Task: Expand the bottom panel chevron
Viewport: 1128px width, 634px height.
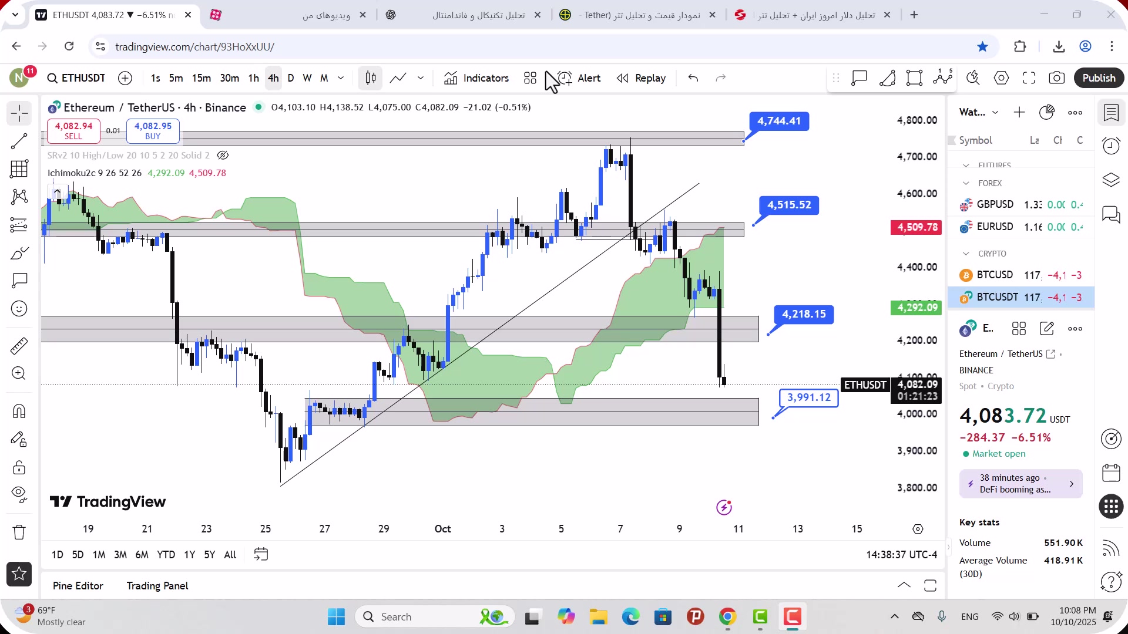Action: click(x=904, y=585)
